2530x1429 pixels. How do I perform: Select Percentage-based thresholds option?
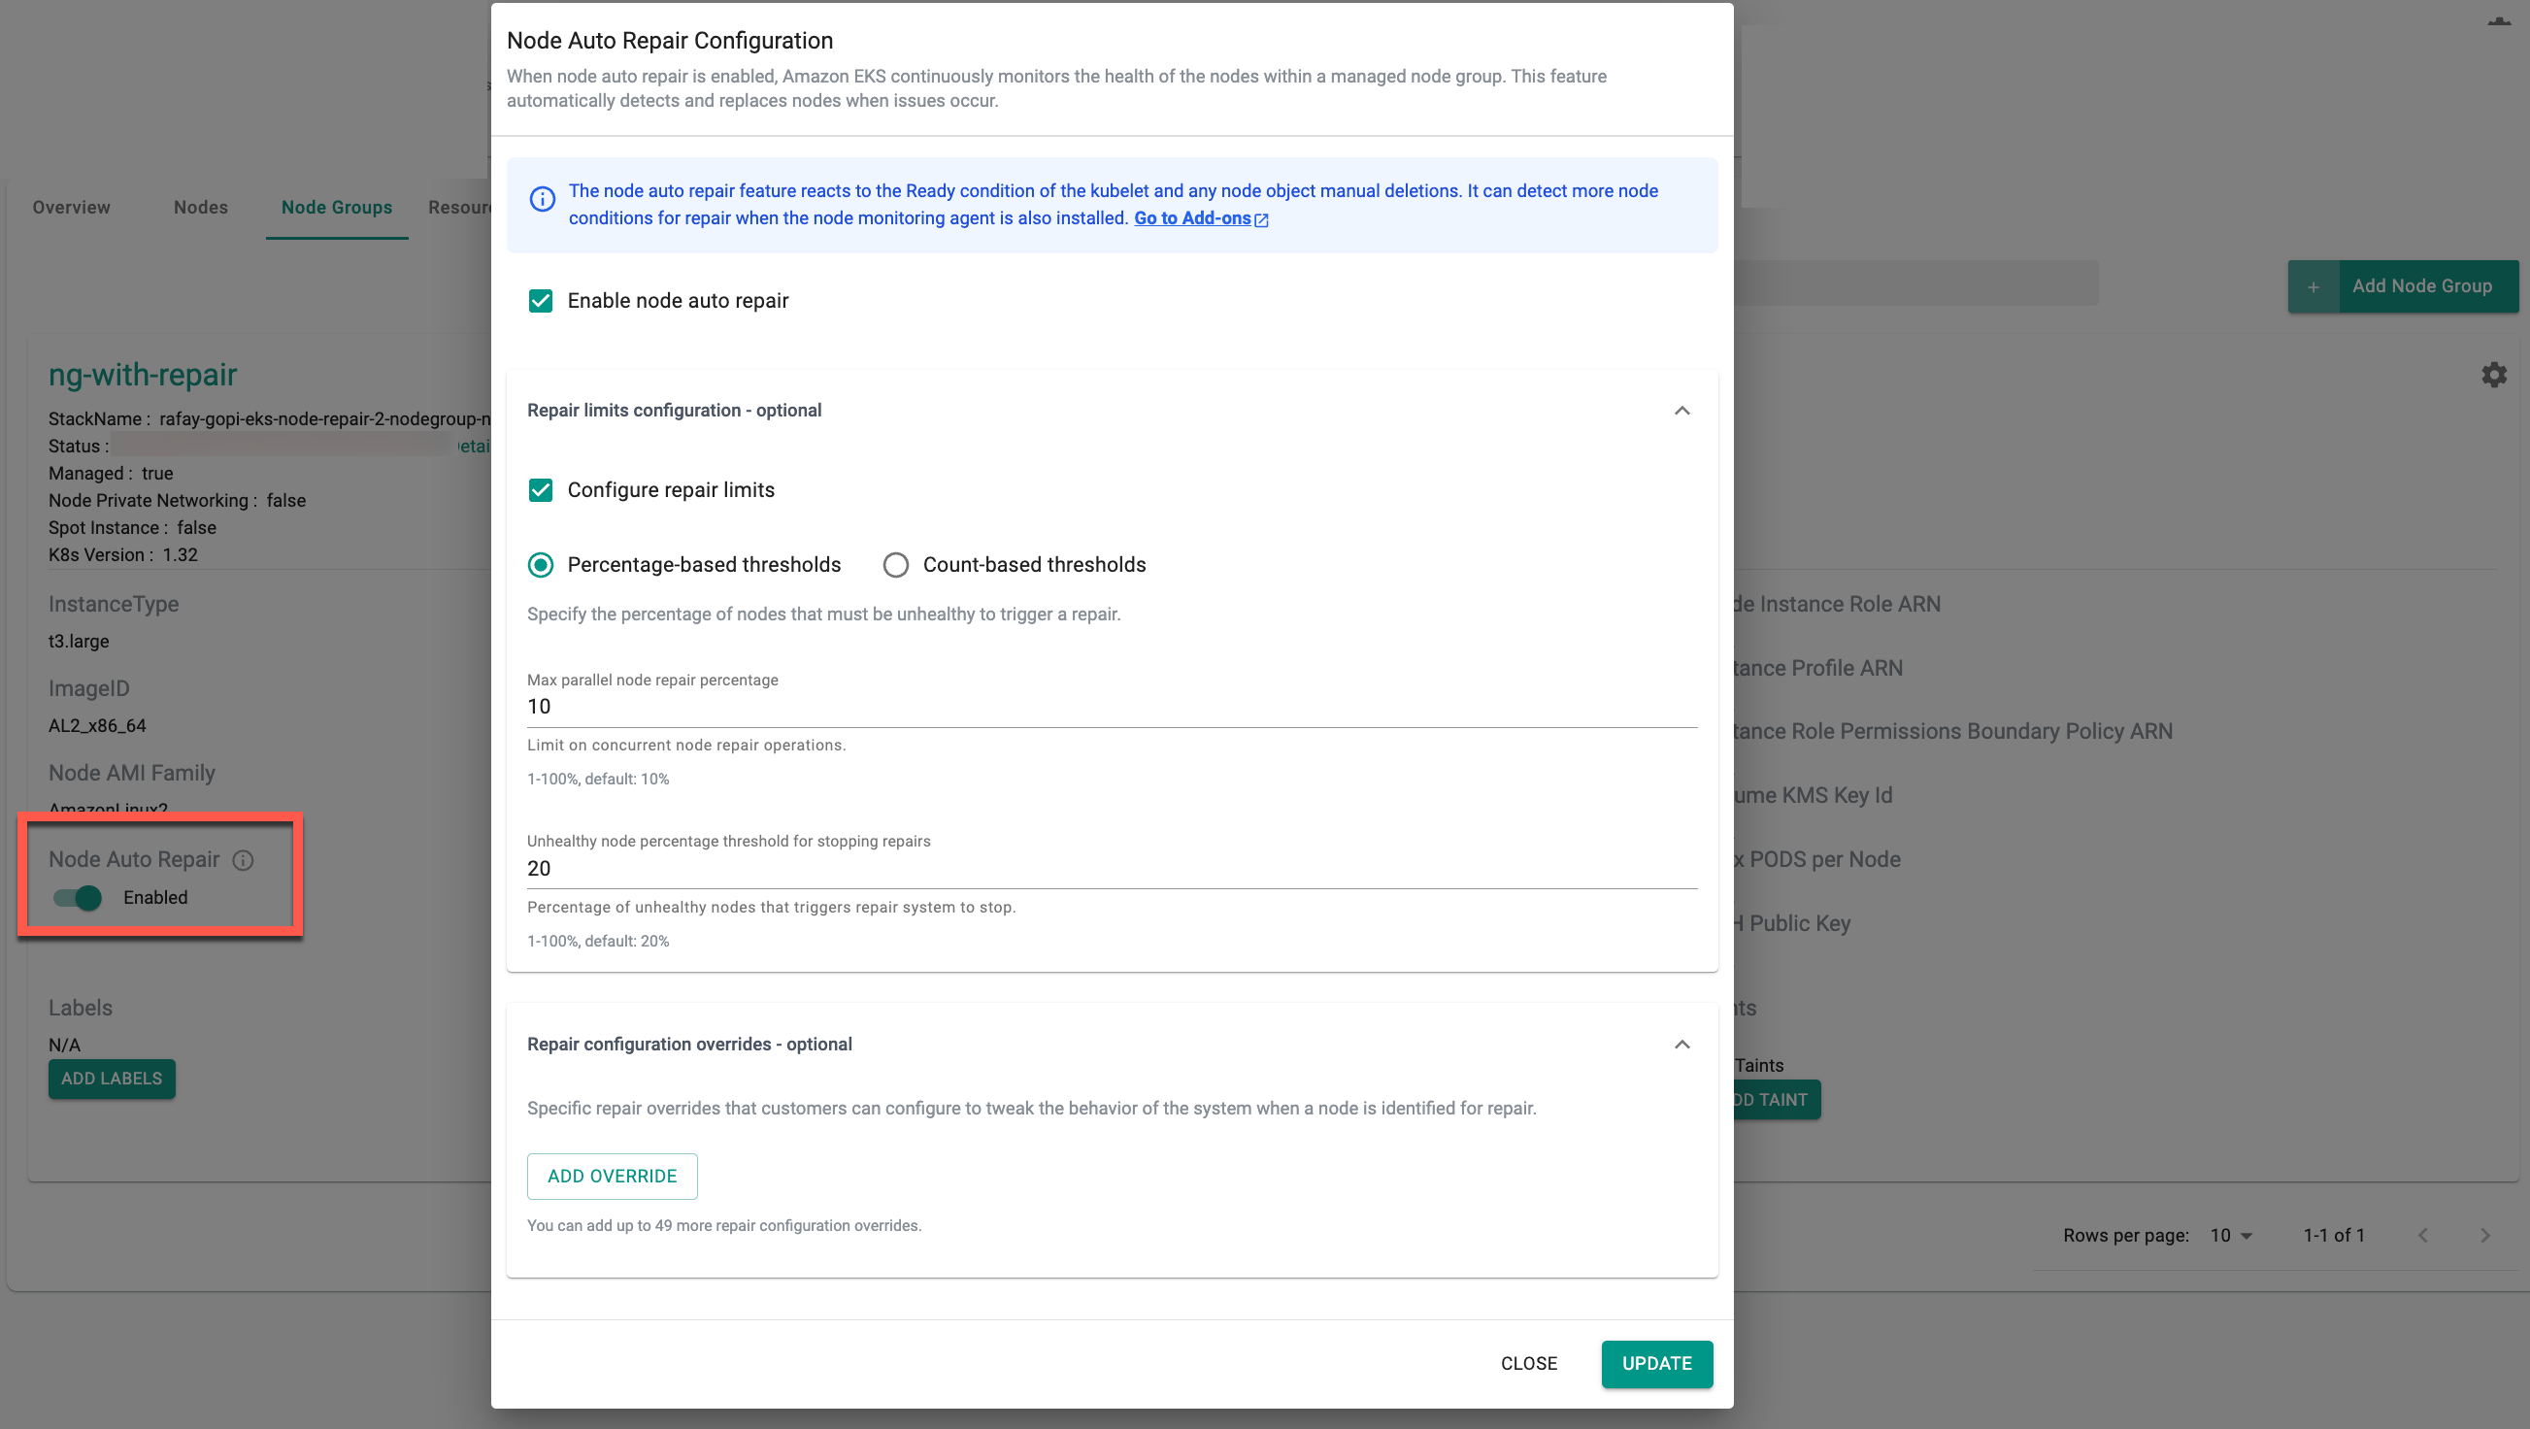coord(540,565)
